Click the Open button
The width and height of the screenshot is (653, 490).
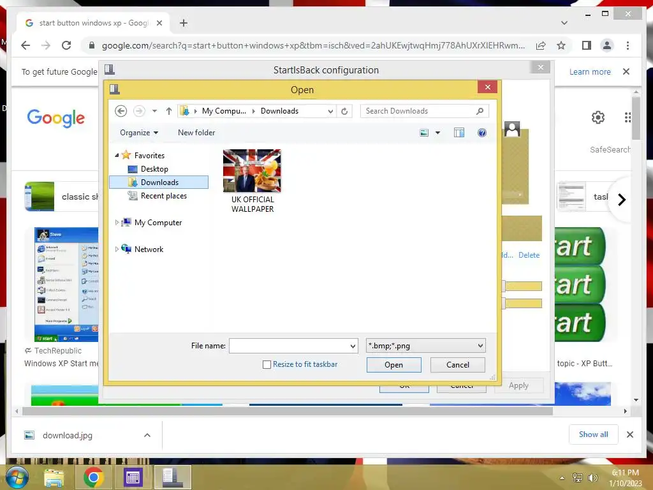(x=393, y=364)
